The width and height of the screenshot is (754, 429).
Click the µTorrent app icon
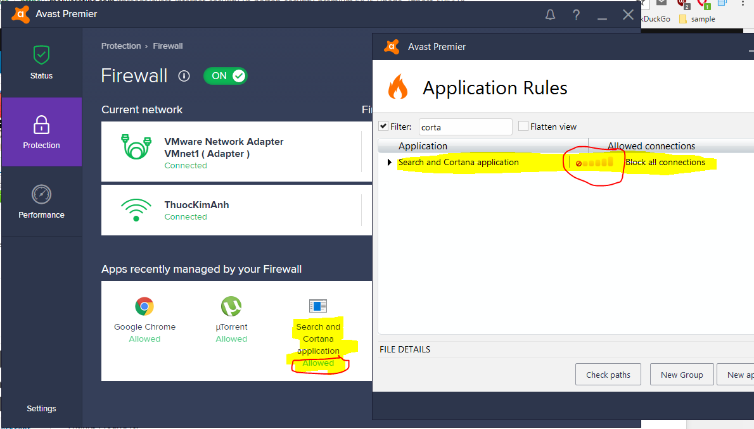pyautogui.click(x=231, y=306)
